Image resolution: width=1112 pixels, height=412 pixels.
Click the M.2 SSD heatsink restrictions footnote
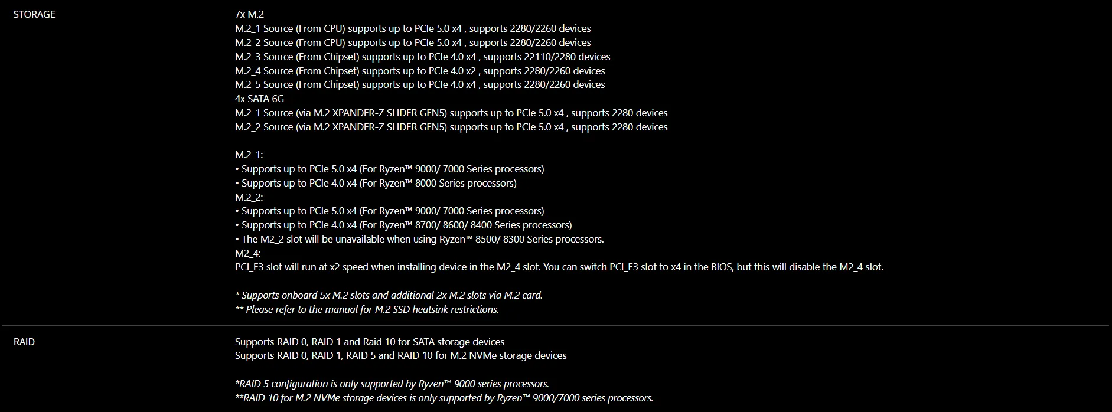pyautogui.click(x=367, y=309)
